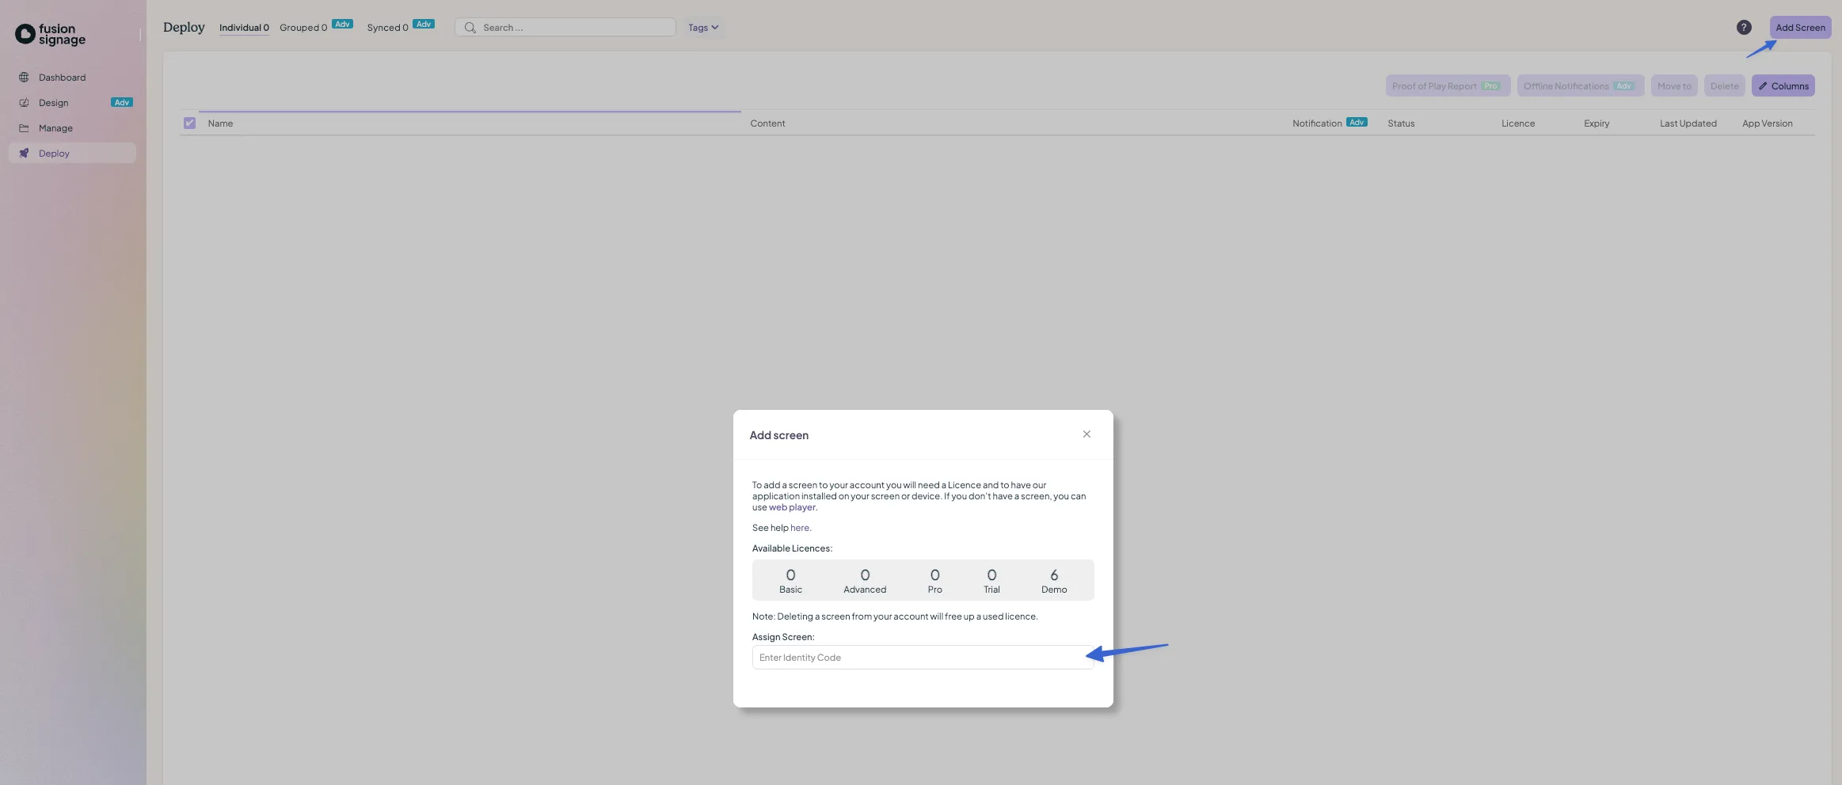Sort by the Name column header

point(220,123)
